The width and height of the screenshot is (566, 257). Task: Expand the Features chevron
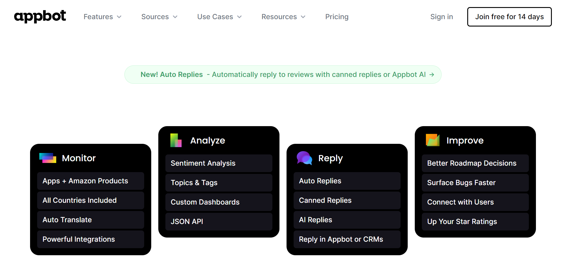(119, 17)
